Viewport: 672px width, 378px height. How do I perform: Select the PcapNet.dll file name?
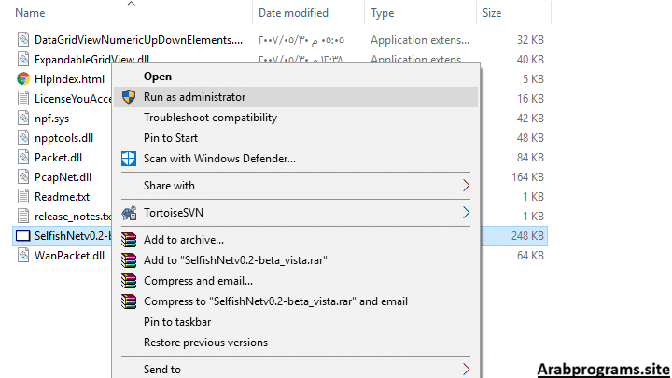63,177
